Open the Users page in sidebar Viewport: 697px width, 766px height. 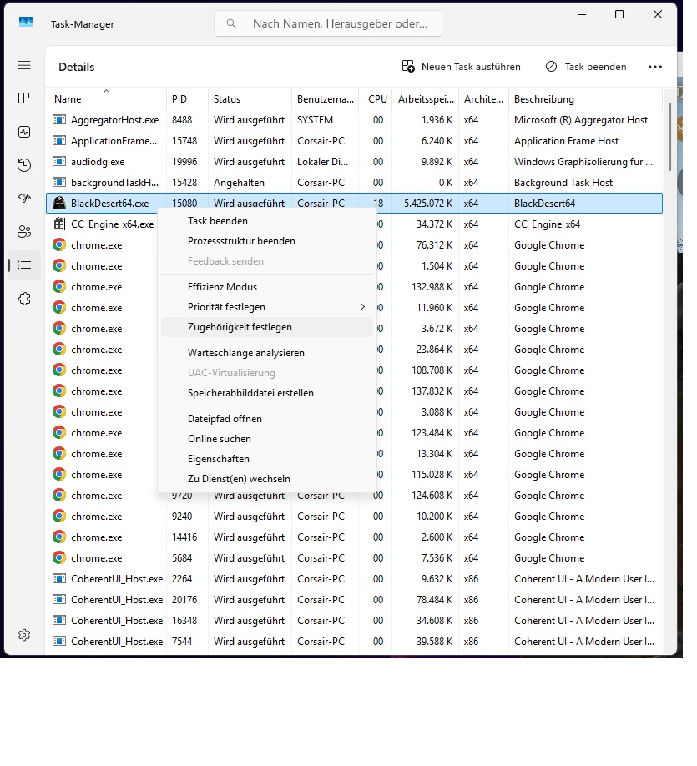pyautogui.click(x=24, y=232)
